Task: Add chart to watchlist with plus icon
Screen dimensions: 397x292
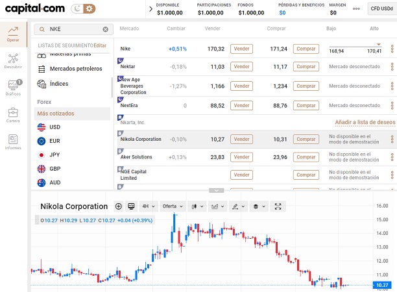Action: [119, 206]
